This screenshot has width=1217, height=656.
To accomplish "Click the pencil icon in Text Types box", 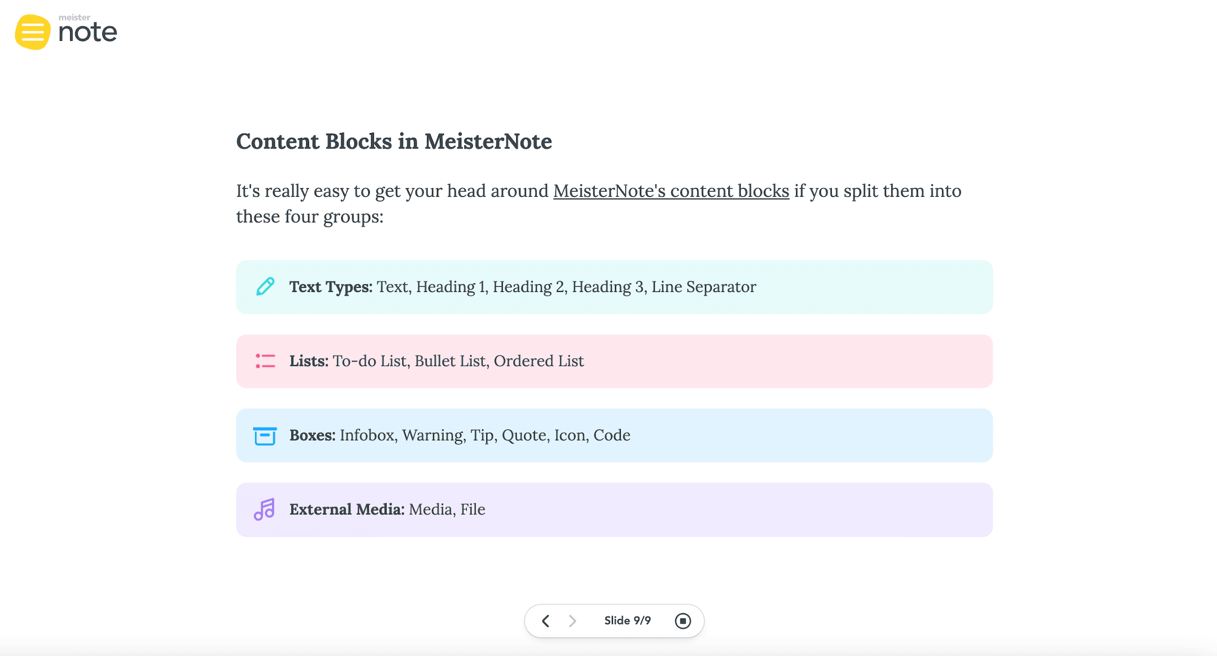I will [265, 286].
